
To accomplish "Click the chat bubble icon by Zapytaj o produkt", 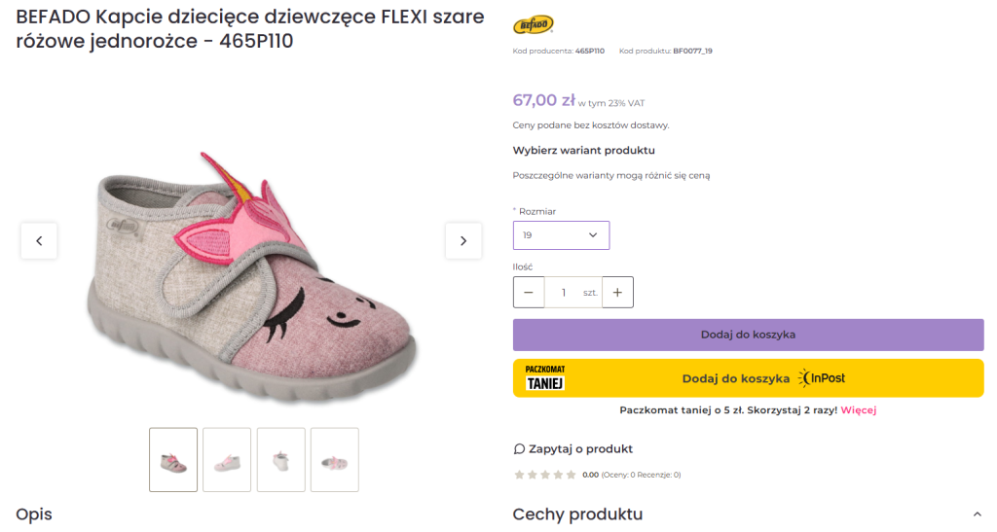I will [x=519, y=449].
